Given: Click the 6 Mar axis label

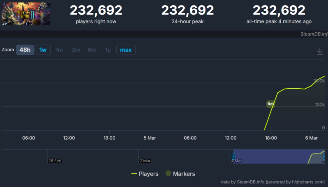Looking at the screenshot, I should click(x=311, y=138).
